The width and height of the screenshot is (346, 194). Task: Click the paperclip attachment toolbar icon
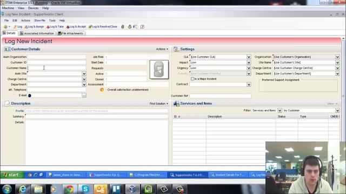coord(123,26)
